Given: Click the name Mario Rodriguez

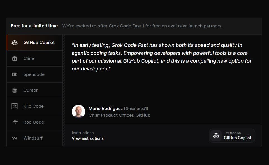Looking at the screenshot, I should click(106, 109).
